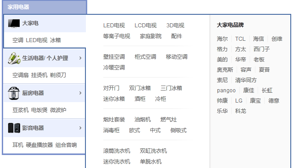Choose 等离子电视 in the submenu
This screenshot has height=168, width=293.
[x=117, y=36]
